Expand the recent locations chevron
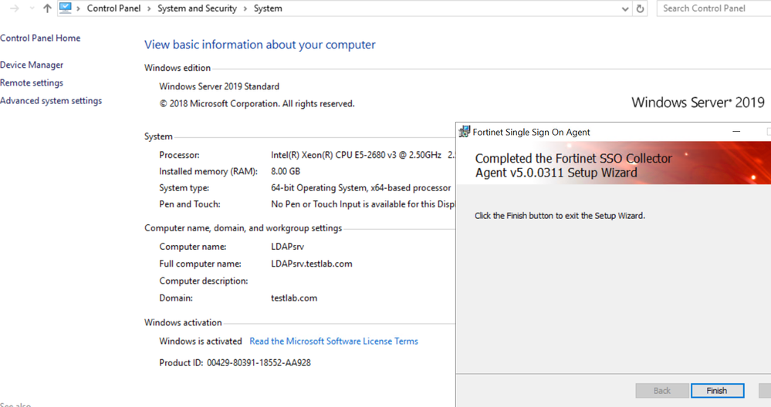This screenshot has width=771, height=407. [32, 8]
